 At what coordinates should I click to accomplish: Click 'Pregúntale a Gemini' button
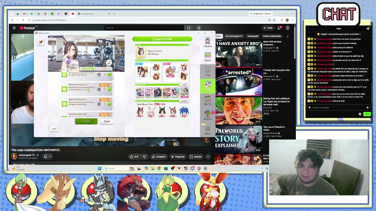[x=260, y=14]
